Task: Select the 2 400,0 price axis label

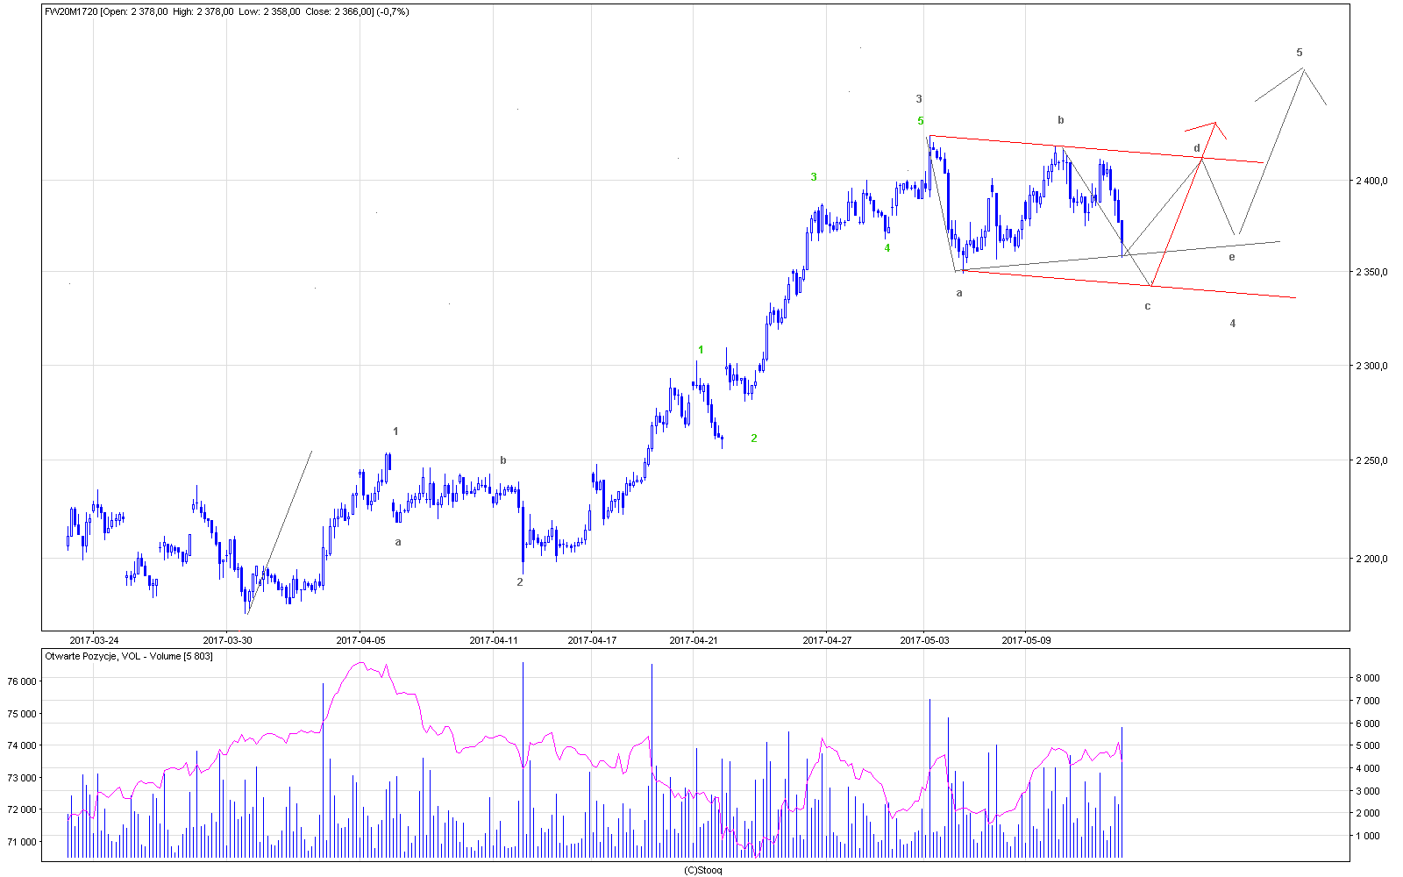Action: pyautogui.click(x=1371, y=181)
